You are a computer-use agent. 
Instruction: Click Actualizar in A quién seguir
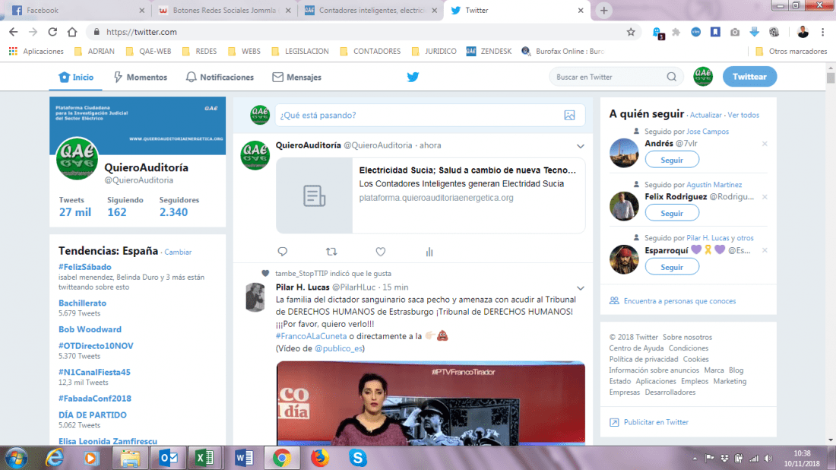point(705,115)
